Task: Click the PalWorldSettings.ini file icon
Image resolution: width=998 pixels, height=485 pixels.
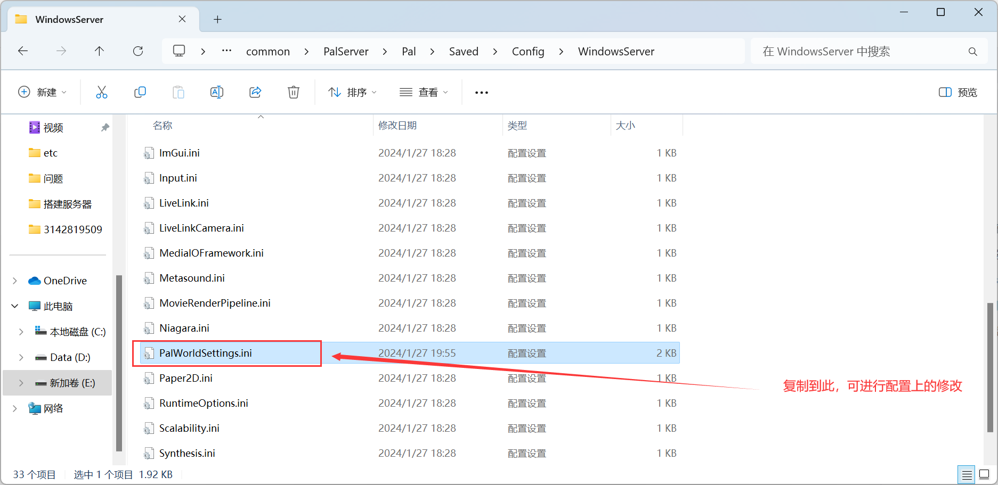Action: pyautogui.click(x=149, y=354)
